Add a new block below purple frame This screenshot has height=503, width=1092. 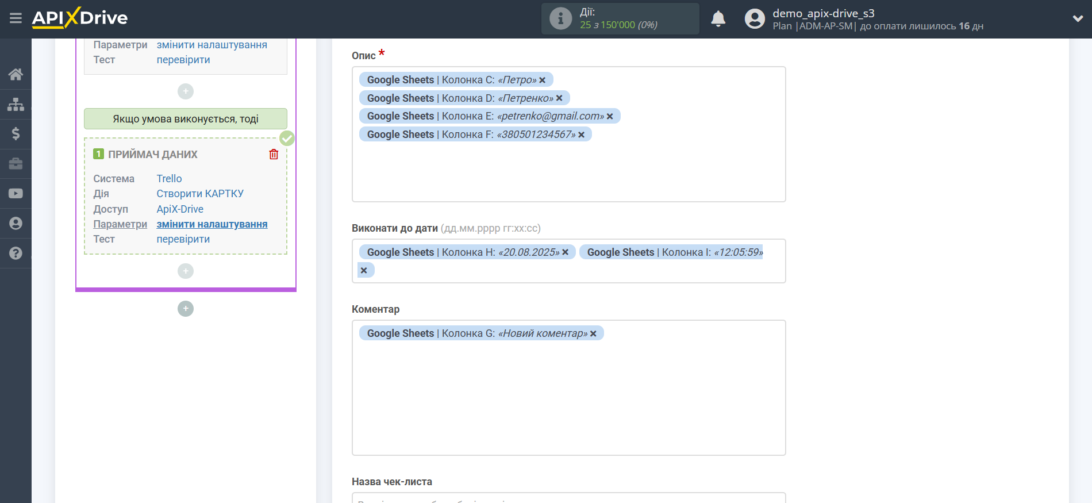(x=186, y=309)
